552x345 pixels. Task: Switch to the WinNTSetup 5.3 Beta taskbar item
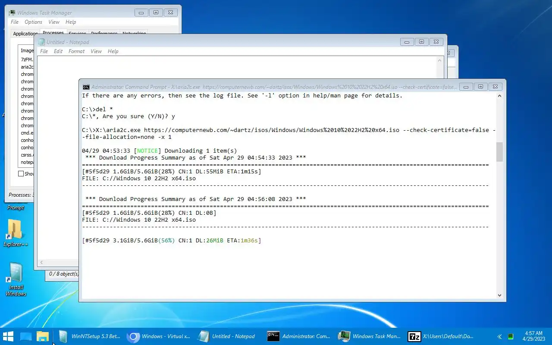point(90,336)
